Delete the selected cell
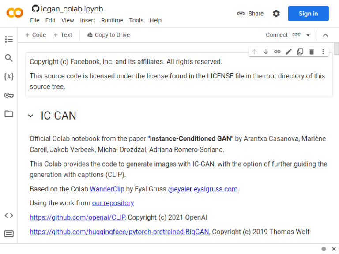The height and width of the screenshot is (254, 339). [312, 52]
